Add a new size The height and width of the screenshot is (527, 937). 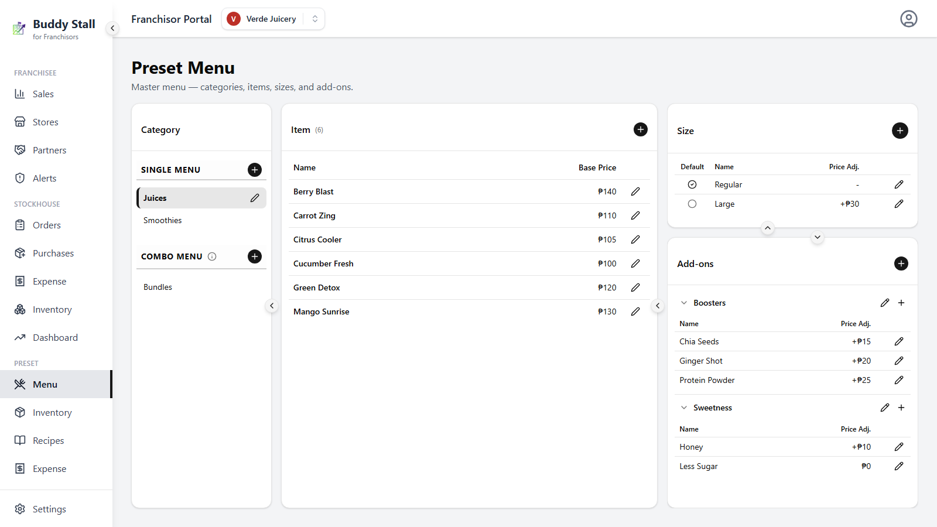[900, 131]
